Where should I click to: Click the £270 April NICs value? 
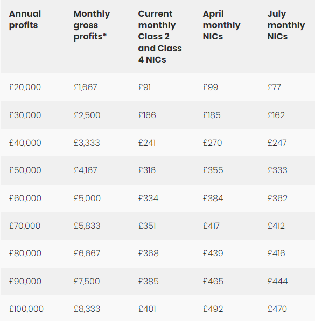pos(212,142)
